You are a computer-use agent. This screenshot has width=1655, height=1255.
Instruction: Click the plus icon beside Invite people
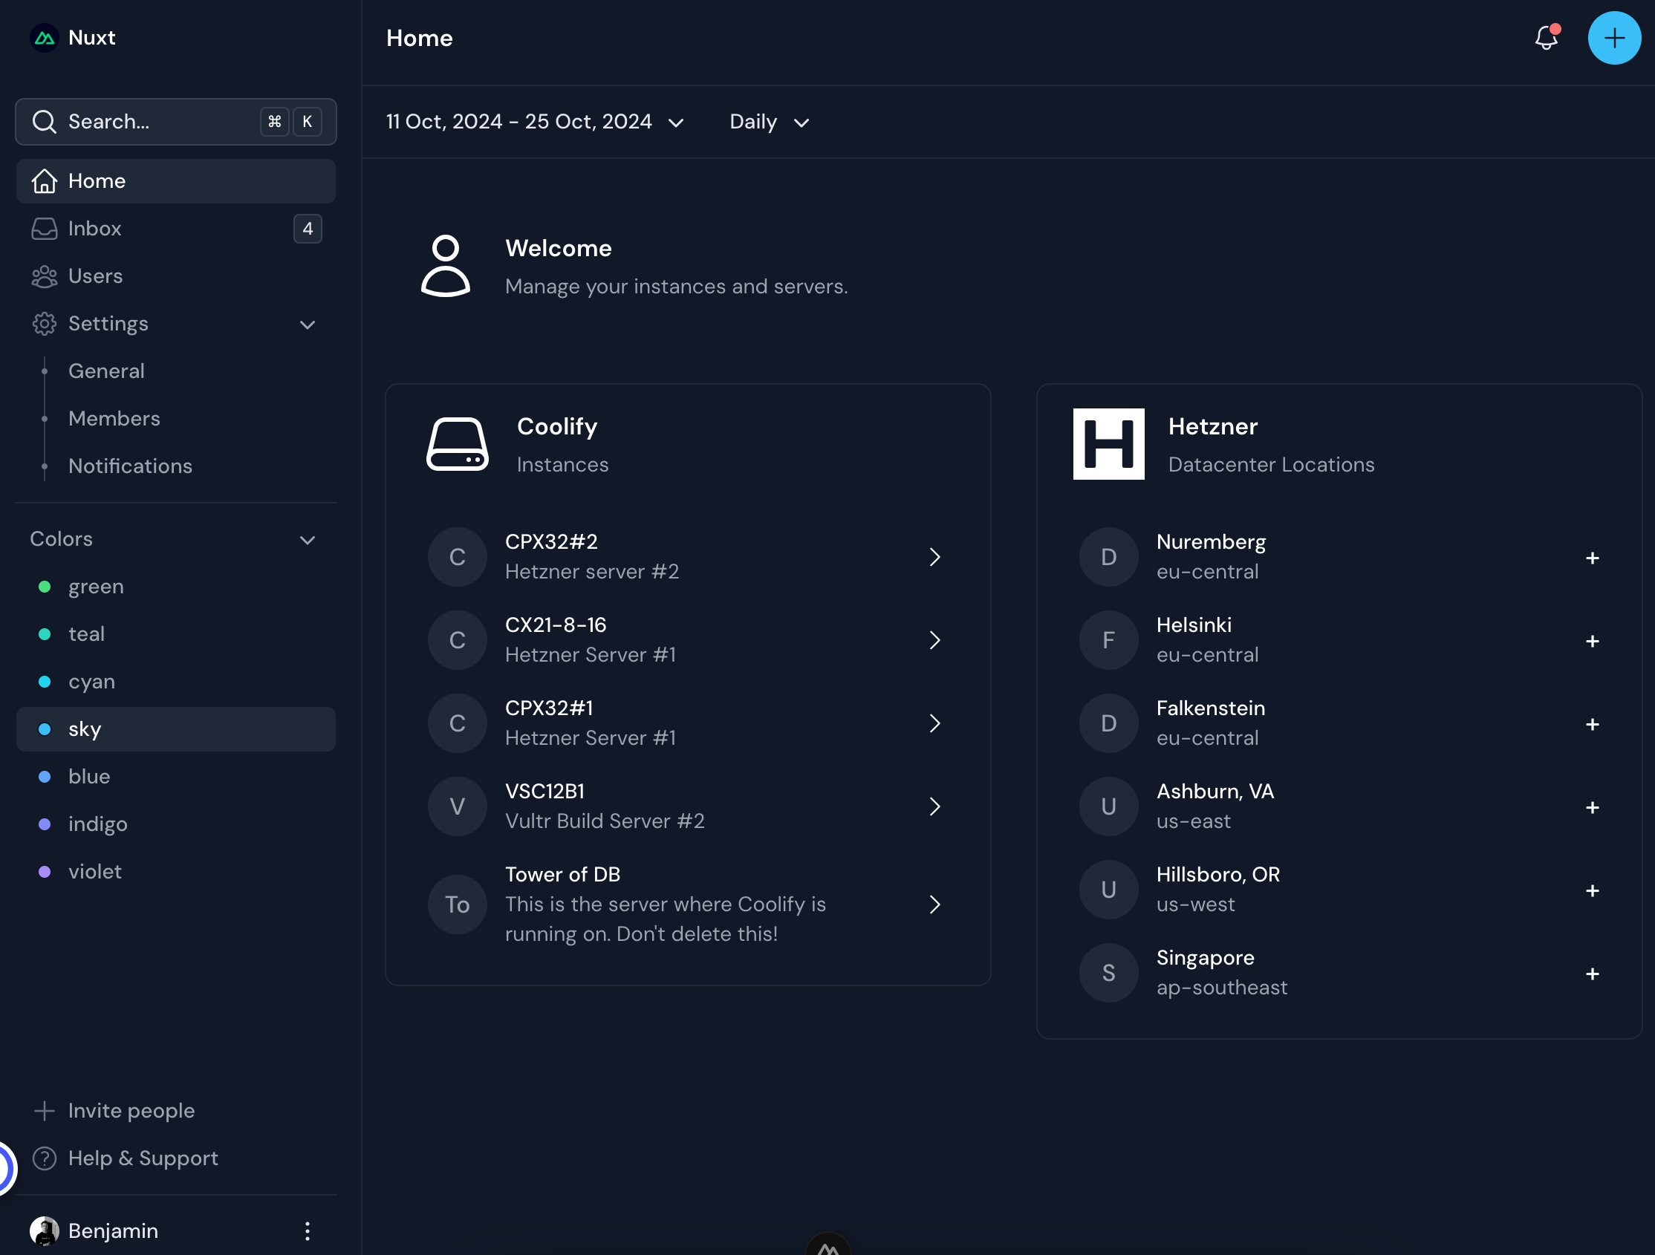click(44, 1111)
